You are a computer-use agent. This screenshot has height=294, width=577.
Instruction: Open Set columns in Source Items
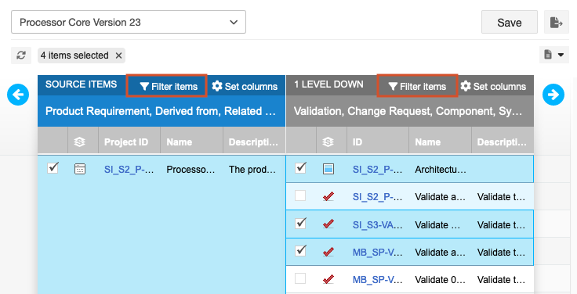tap(245, 86)
